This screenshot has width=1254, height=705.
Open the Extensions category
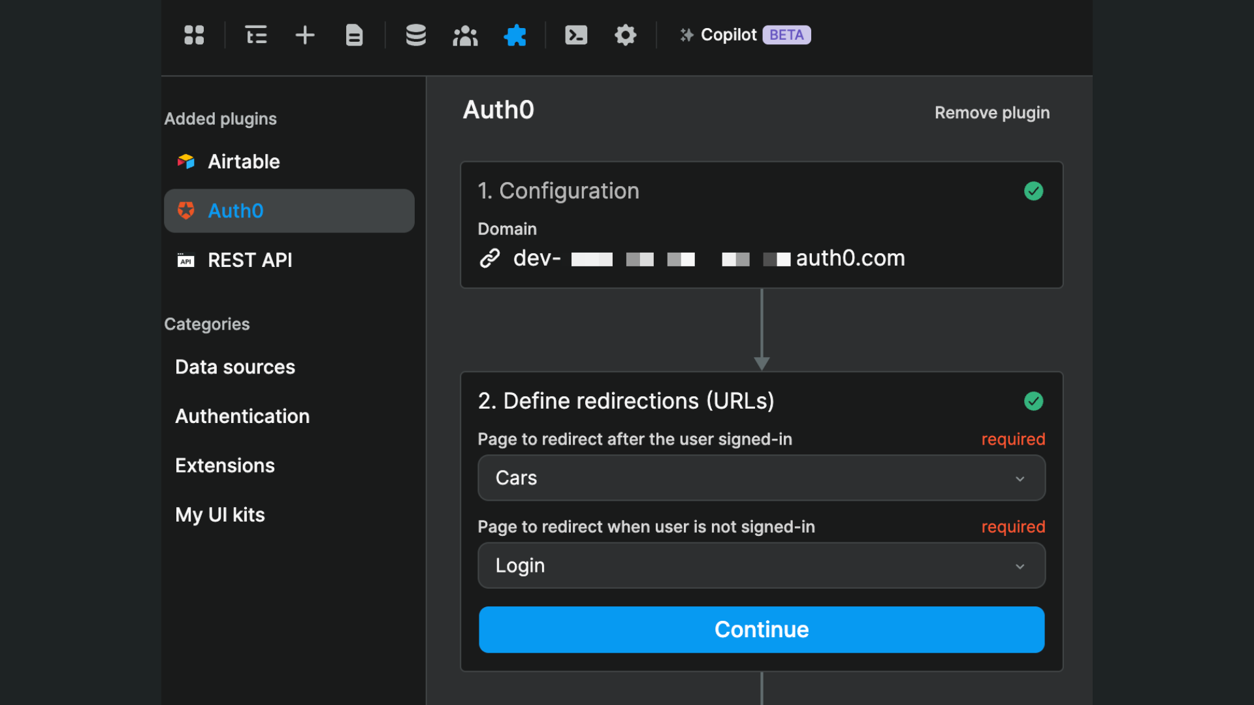[225, 465]
